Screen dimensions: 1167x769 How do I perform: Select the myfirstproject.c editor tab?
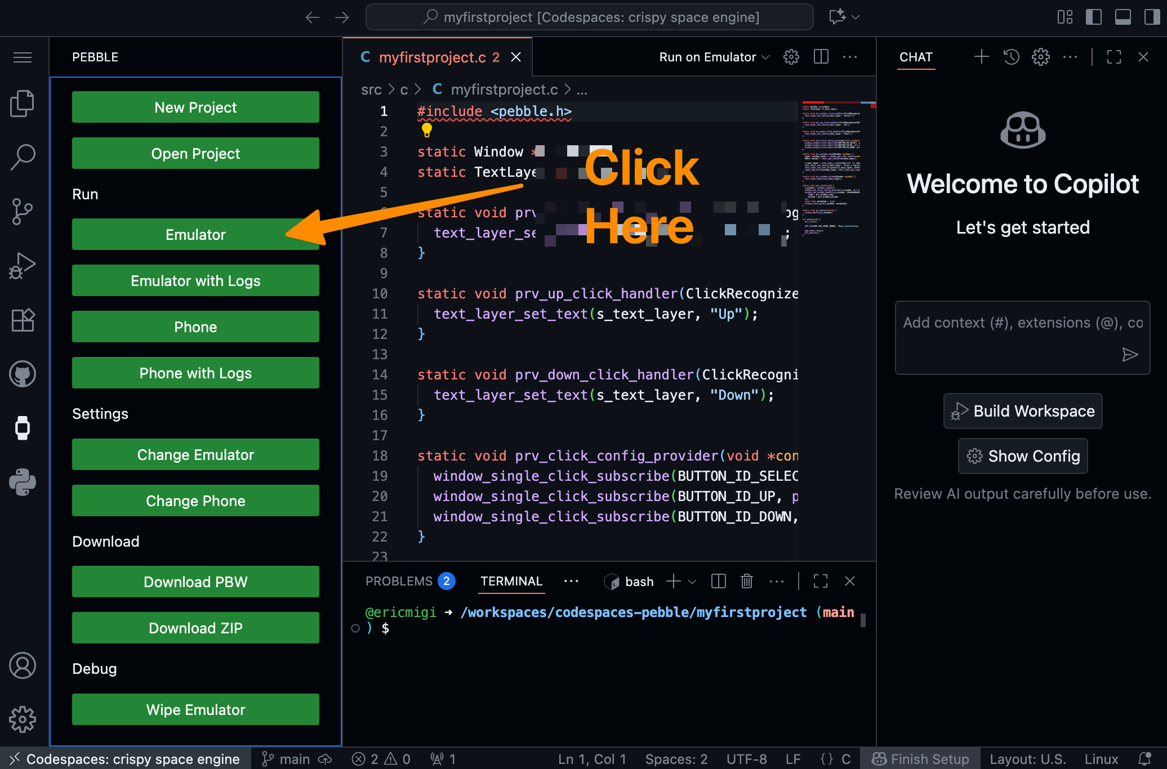(431, 57)
